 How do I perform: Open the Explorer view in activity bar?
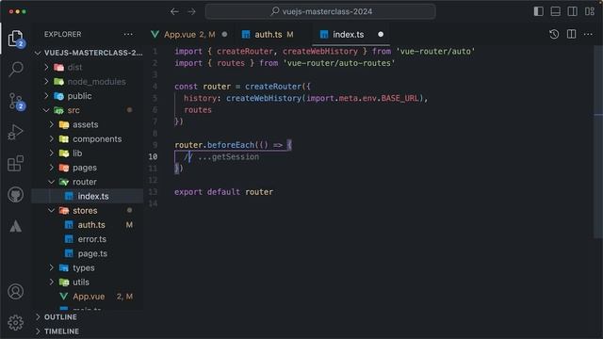tap(16, 39)
